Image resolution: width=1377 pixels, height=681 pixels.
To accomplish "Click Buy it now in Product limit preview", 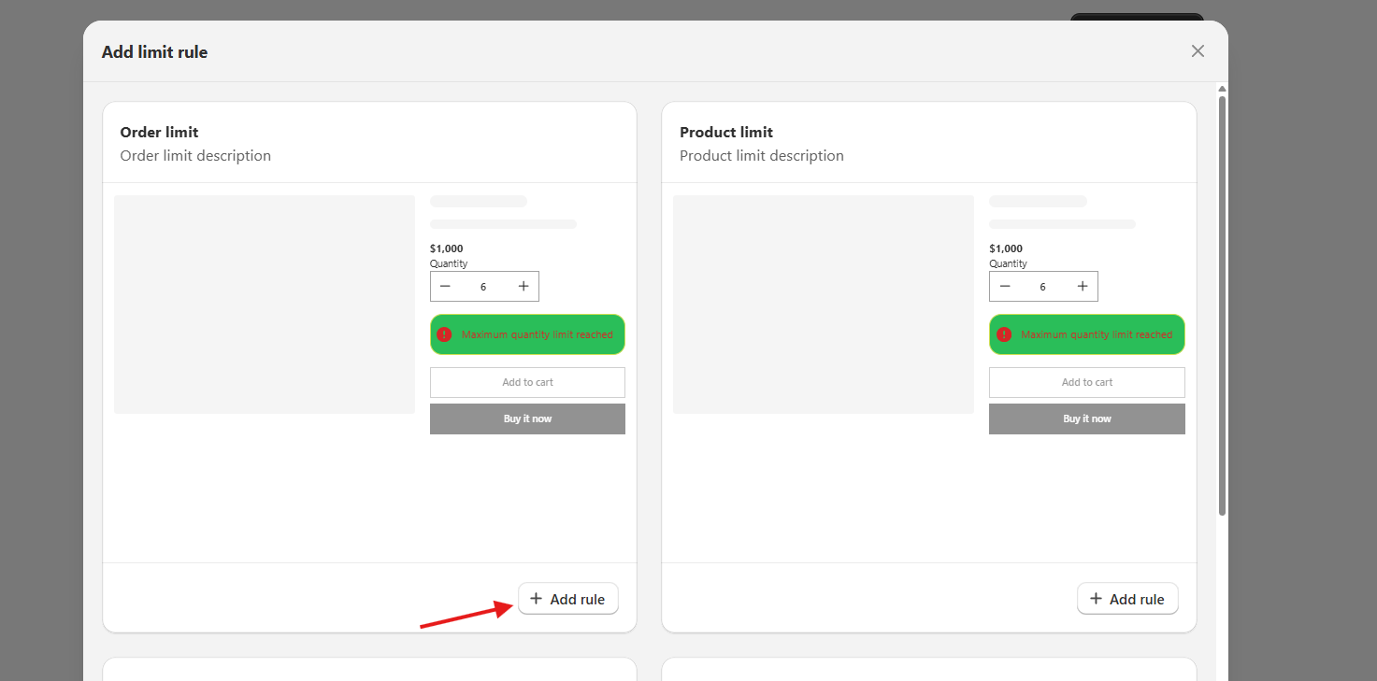I will [x=1087, y=419].
